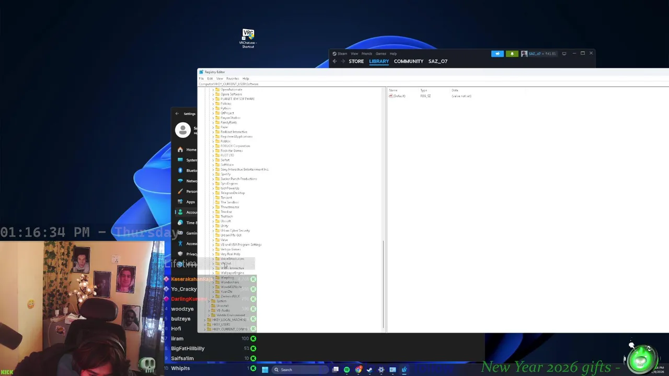
Task: Expand the Valve registry key
Action: point(213,240)
